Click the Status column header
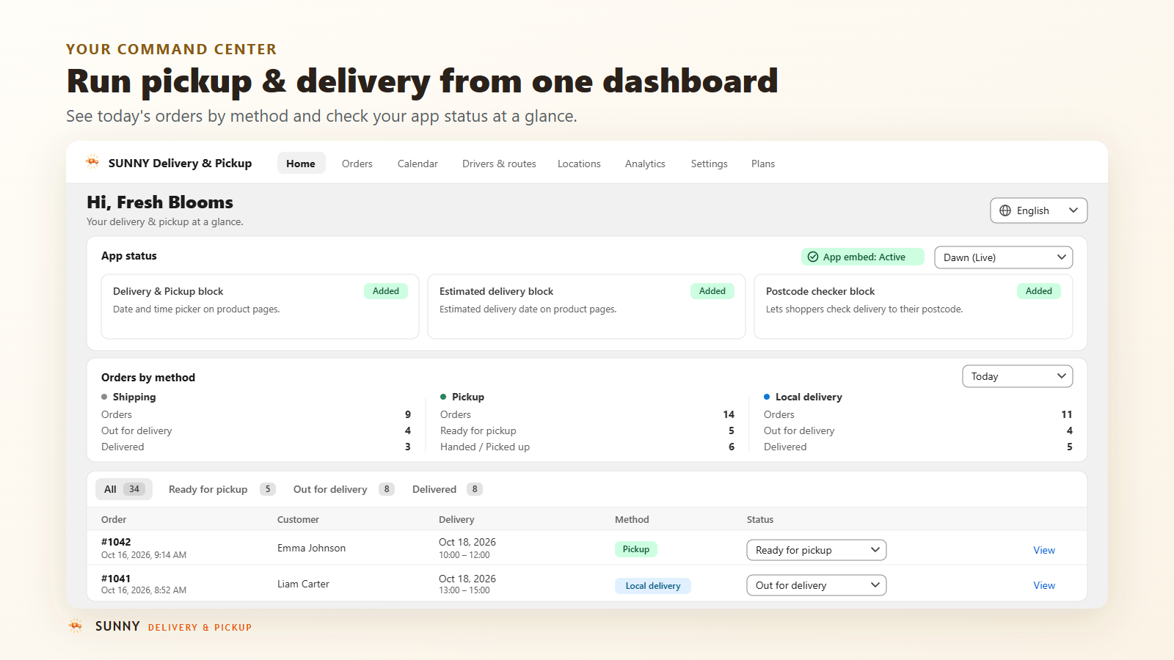This screenshot has width=1174, height=660. coord(760,519)
